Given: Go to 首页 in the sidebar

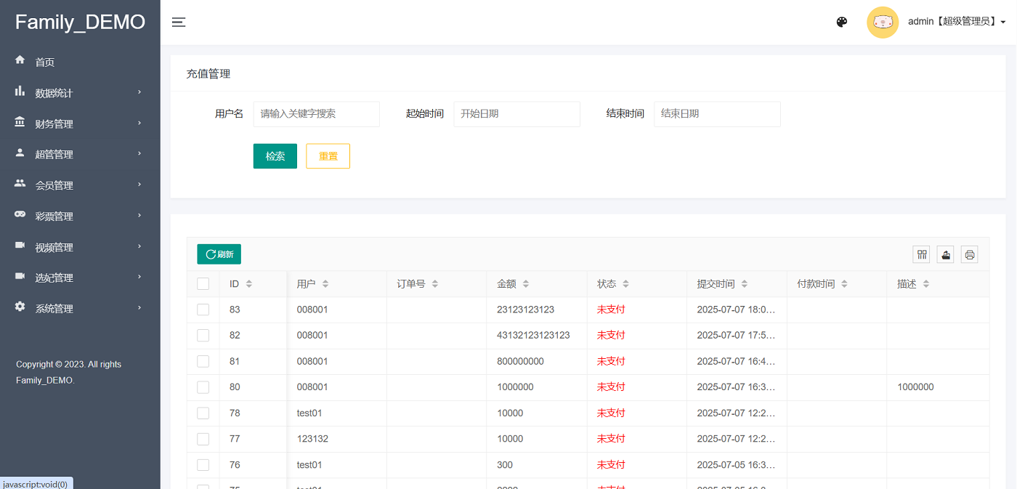Looking at the screenshot, I should click(x=45, y=62).
